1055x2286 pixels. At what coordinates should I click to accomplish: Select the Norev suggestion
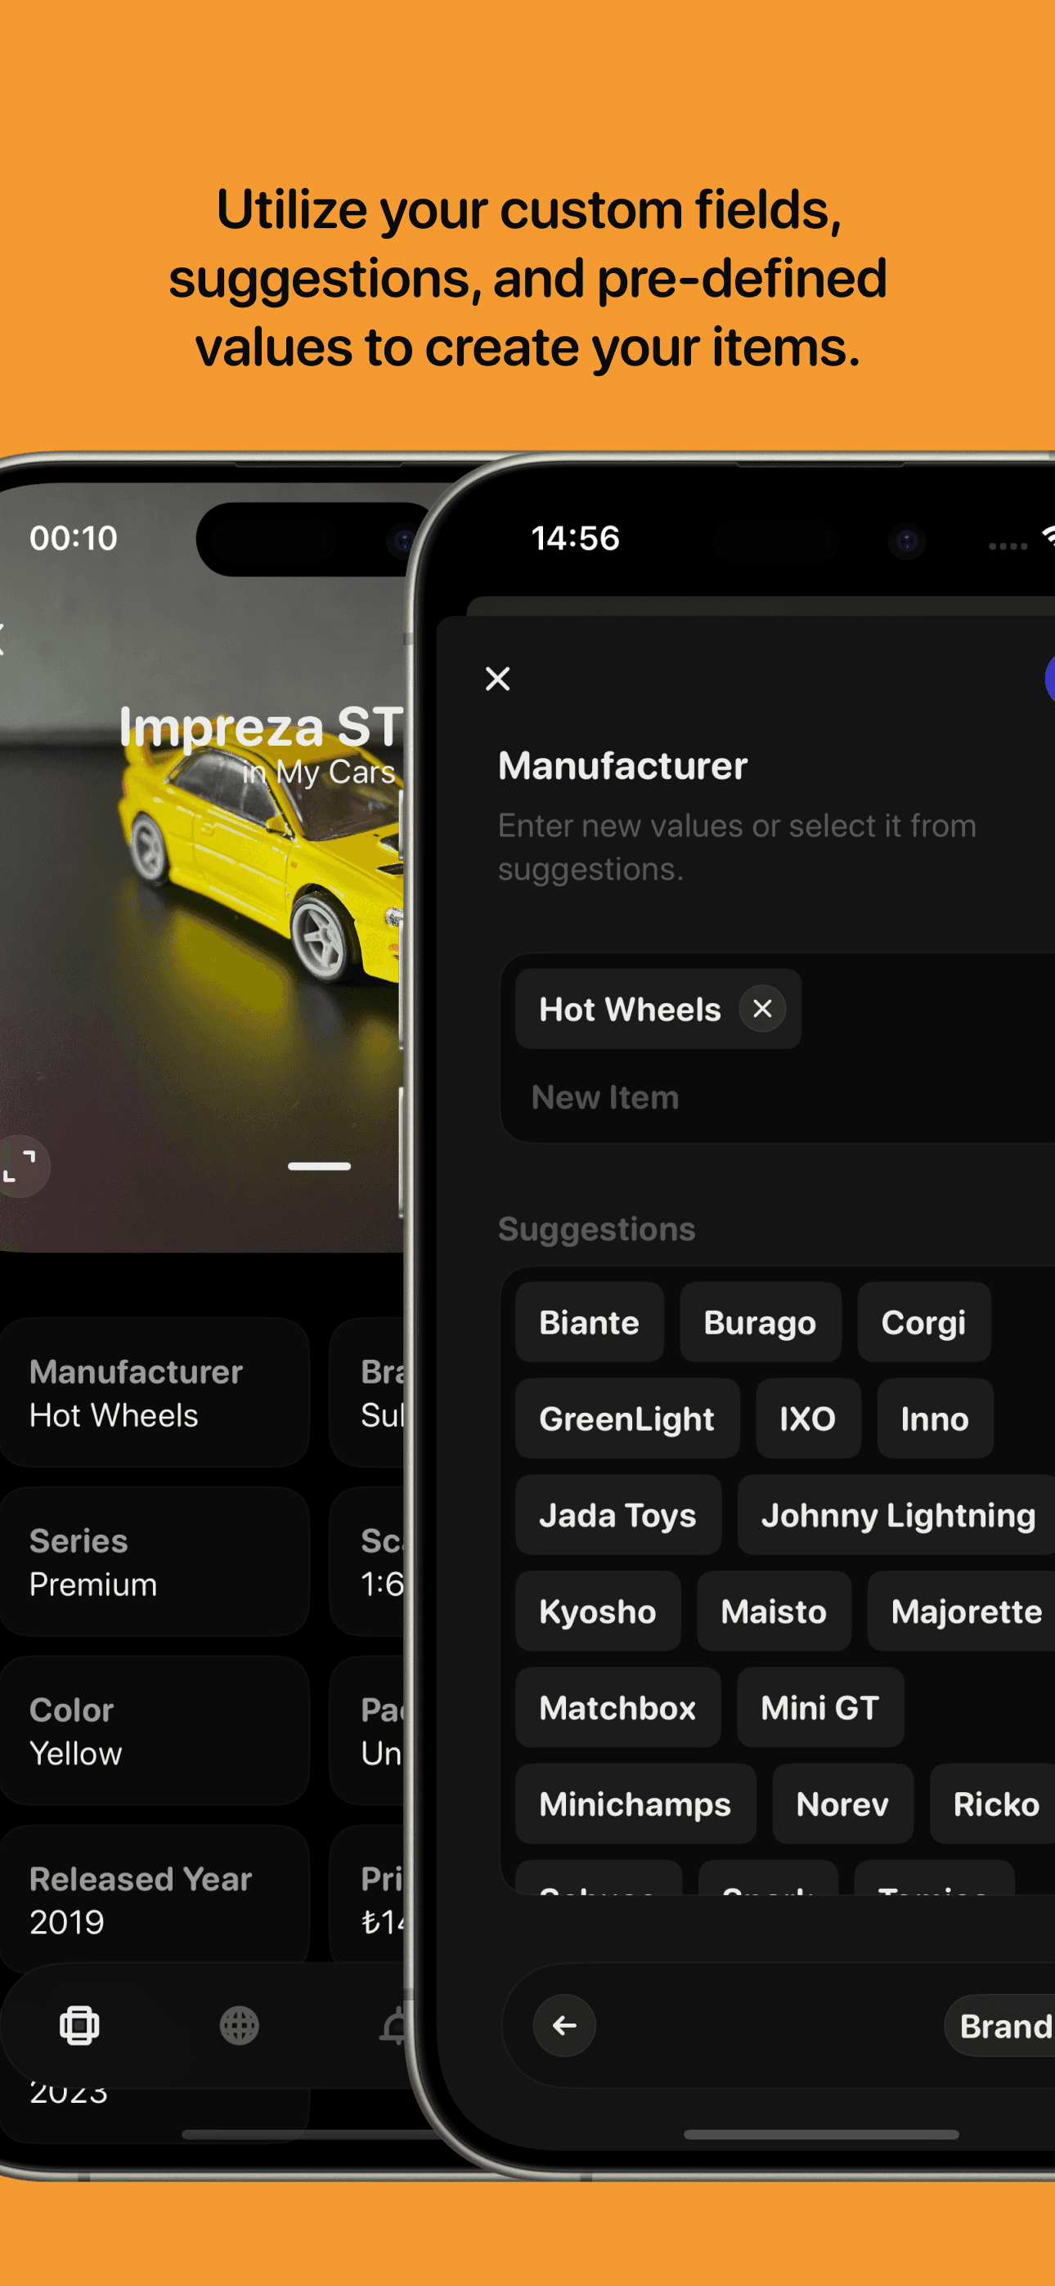click(842, 1804)
